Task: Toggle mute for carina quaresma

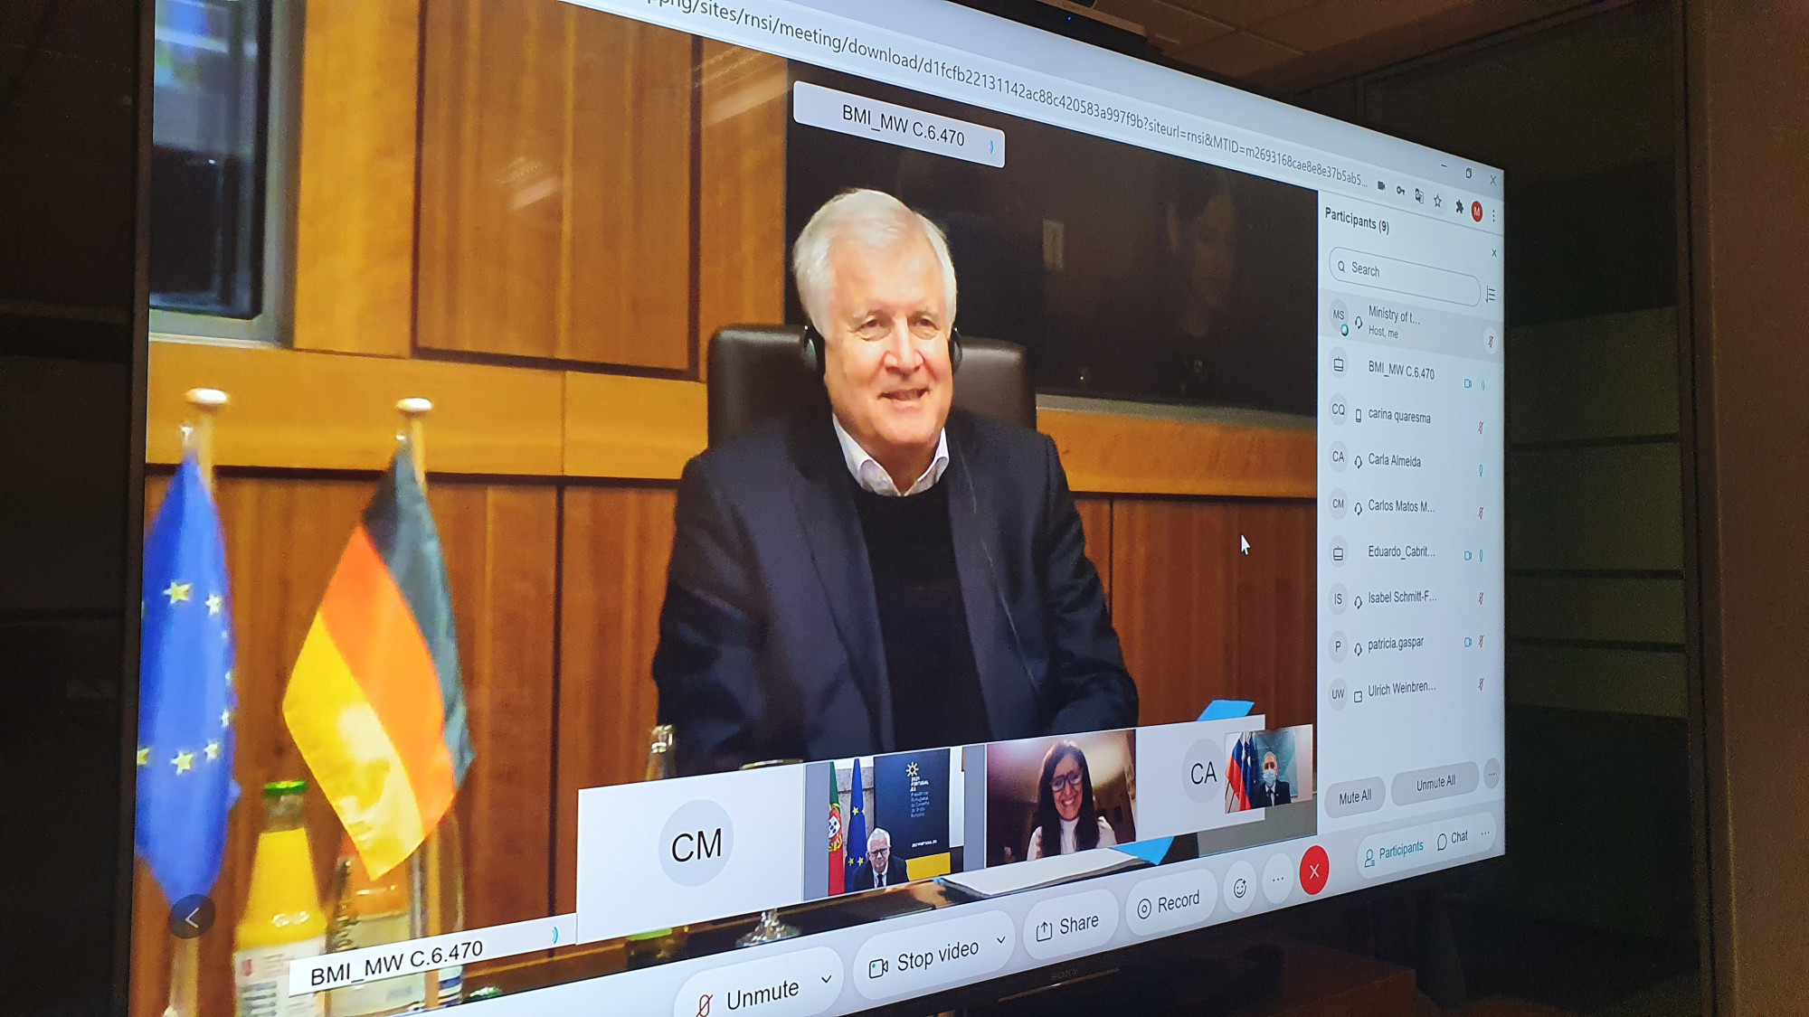Action: tap(1482, 427)
